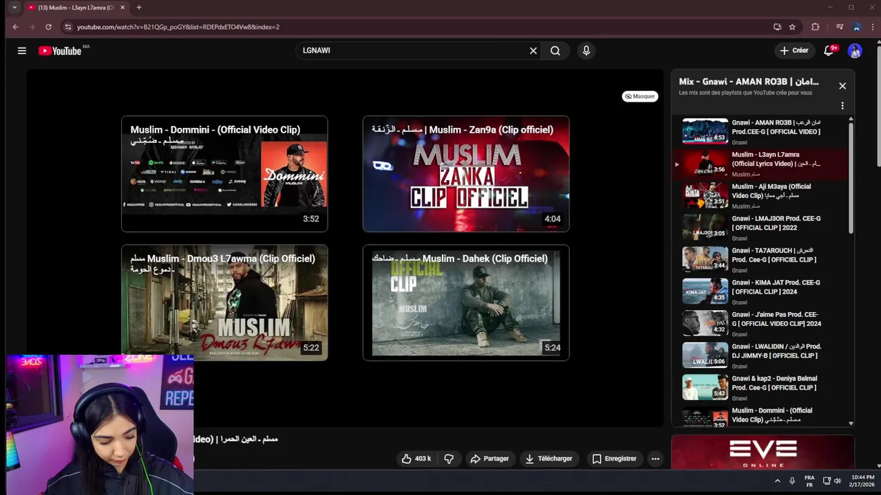Play Gnawi - J'aime Pas playlist item
Screen dimensions: 881x495
(761, 324)
